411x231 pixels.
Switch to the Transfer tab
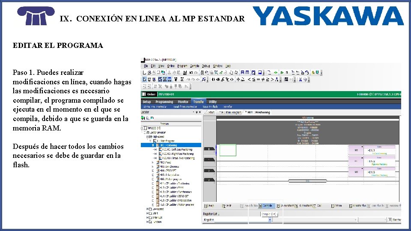tap(198, 102)
